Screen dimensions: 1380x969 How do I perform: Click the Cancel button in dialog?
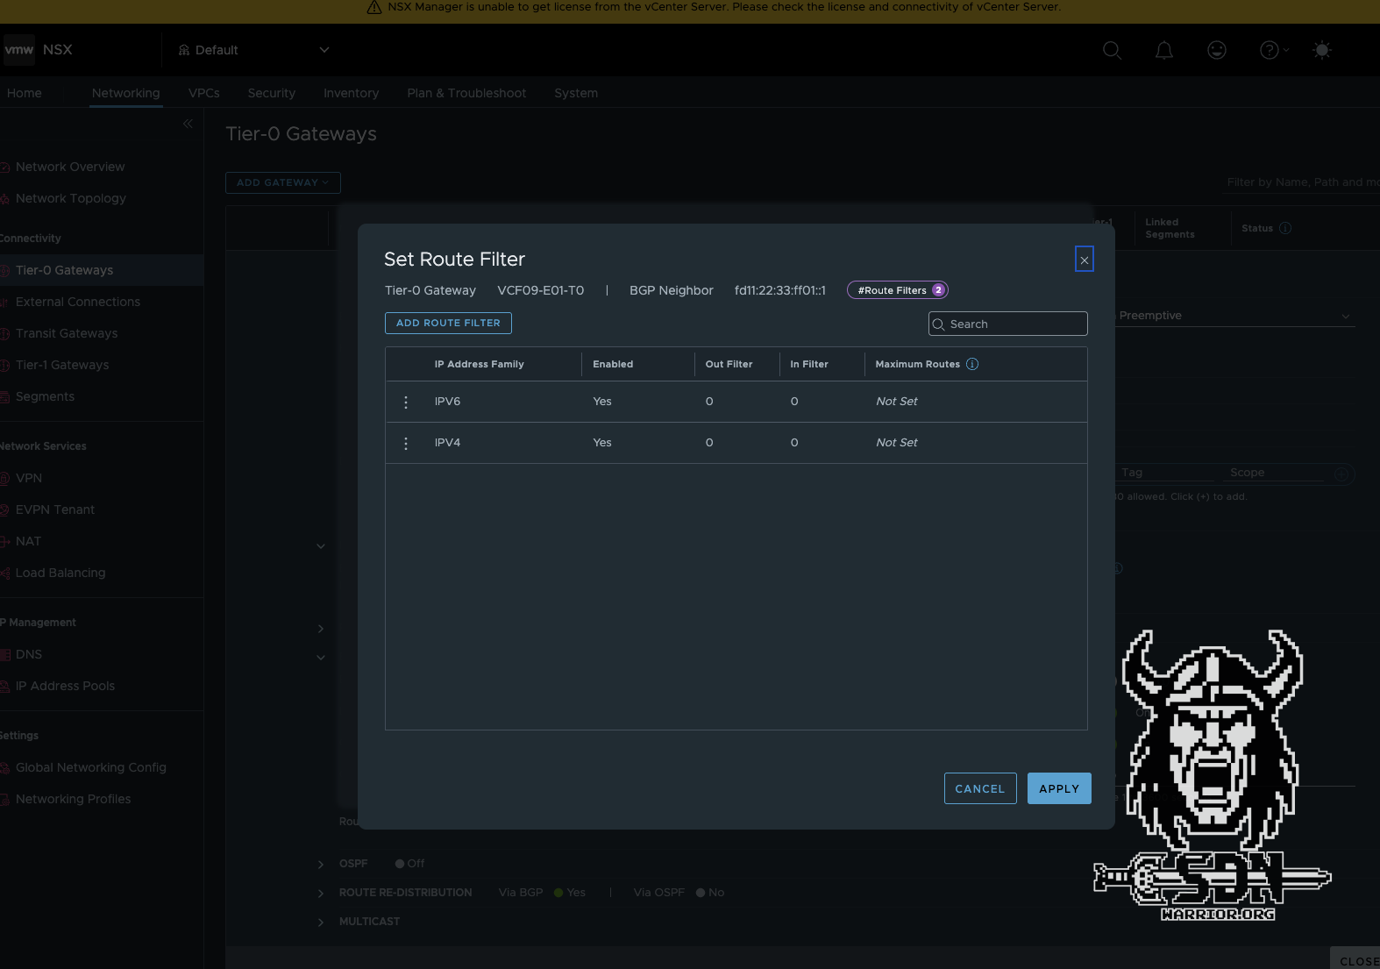(979, 788)
